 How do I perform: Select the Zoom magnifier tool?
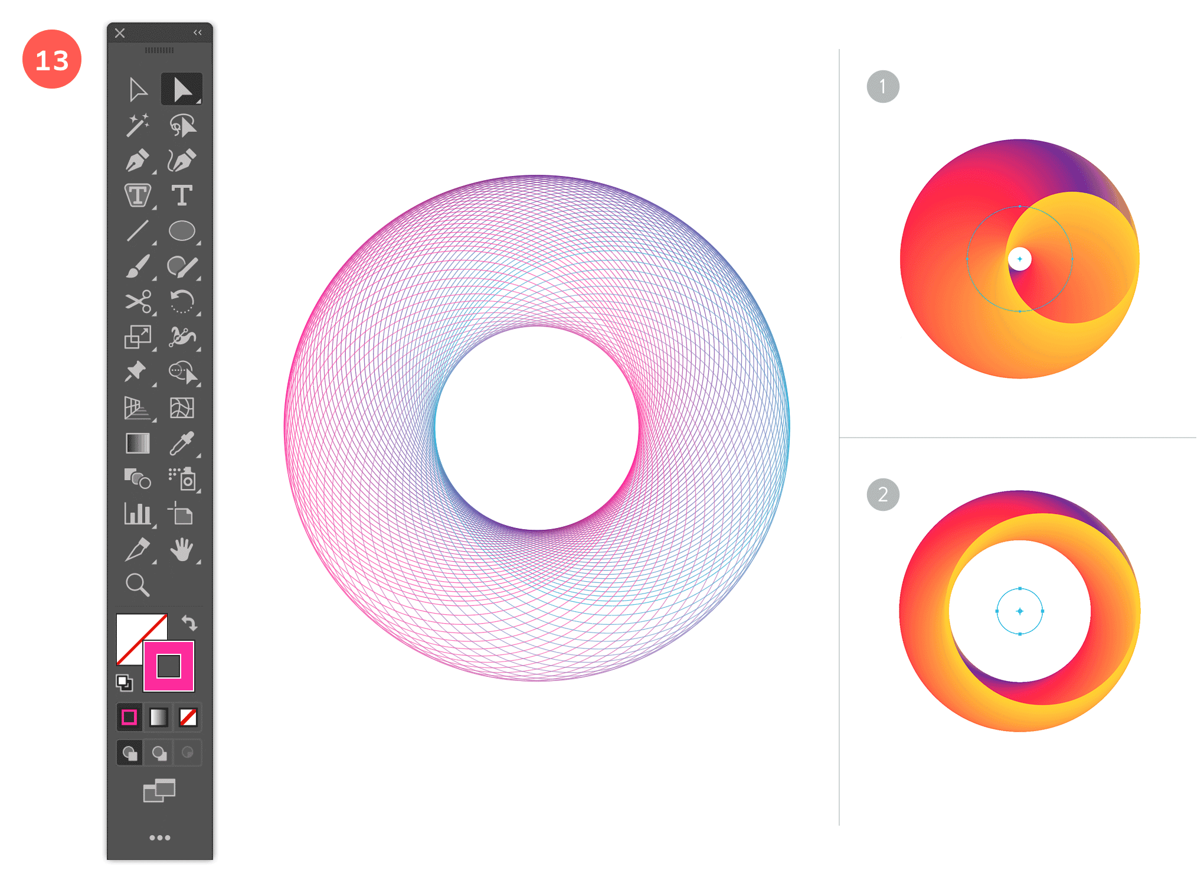(138, 585)
